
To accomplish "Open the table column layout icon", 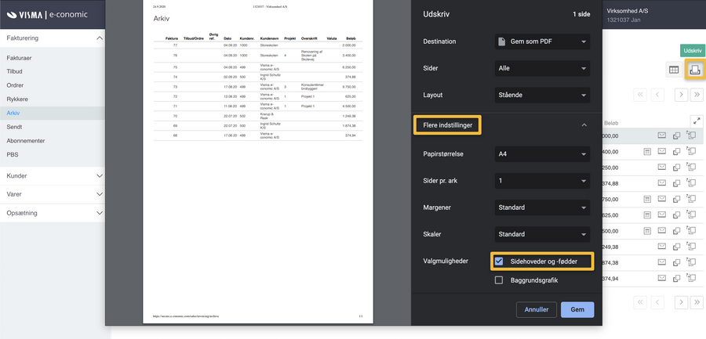I will [x=673, y=70].
